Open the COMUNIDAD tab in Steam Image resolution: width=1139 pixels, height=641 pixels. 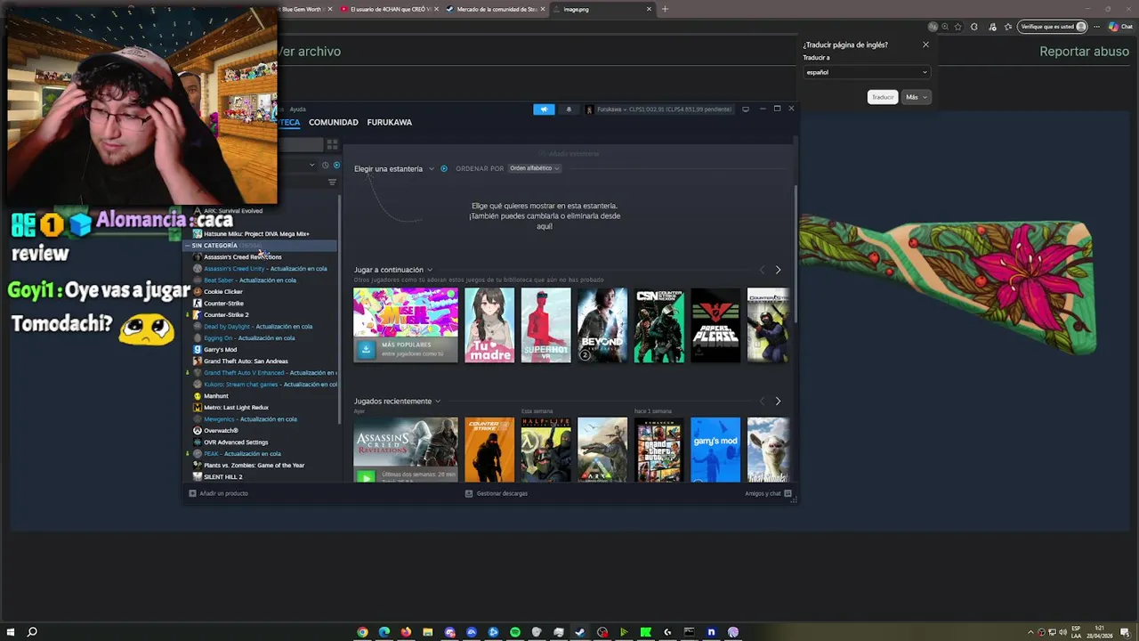click(334, 122)
